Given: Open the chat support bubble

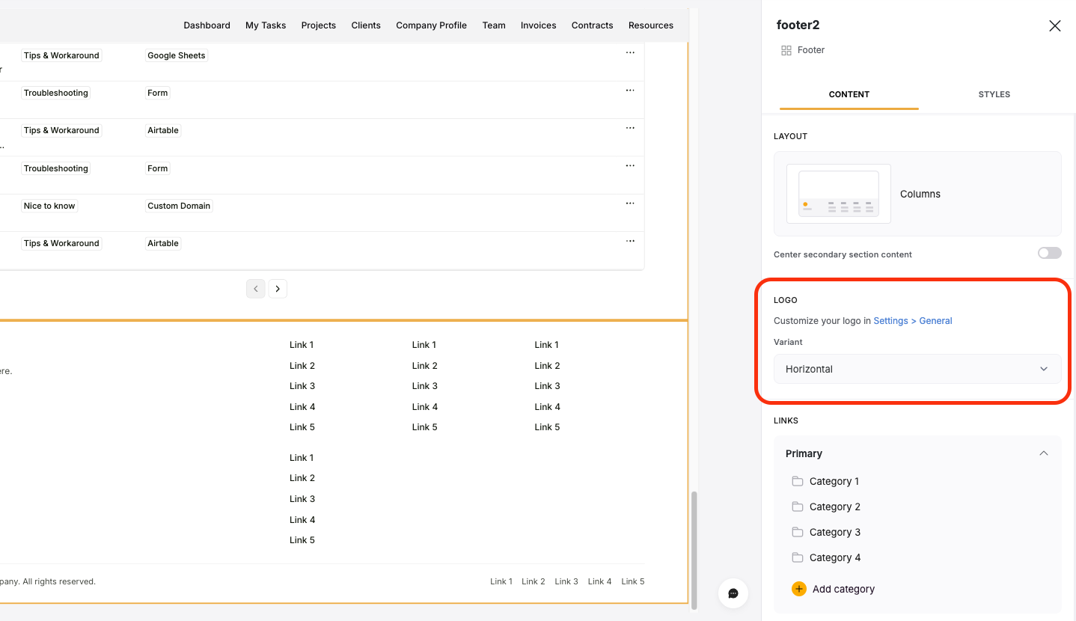Looking at the screenshot, I should pos(733,593).
